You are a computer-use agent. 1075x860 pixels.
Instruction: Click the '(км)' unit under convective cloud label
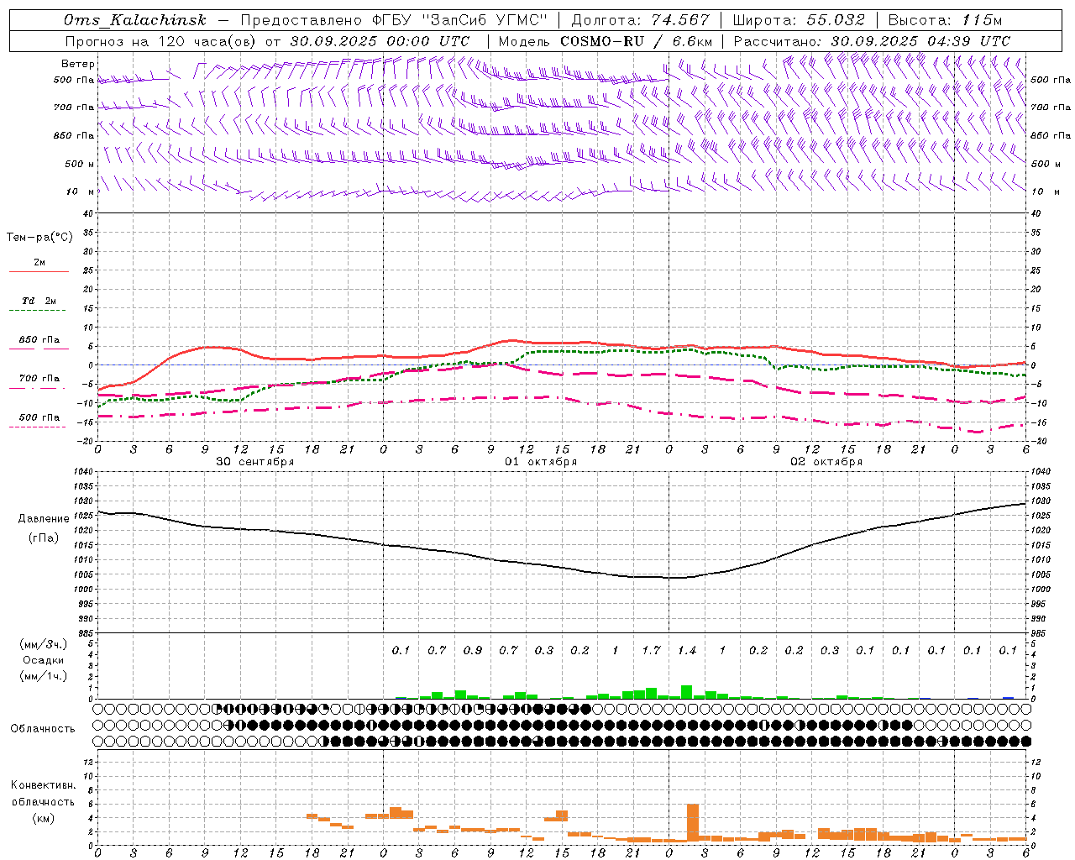43,818
